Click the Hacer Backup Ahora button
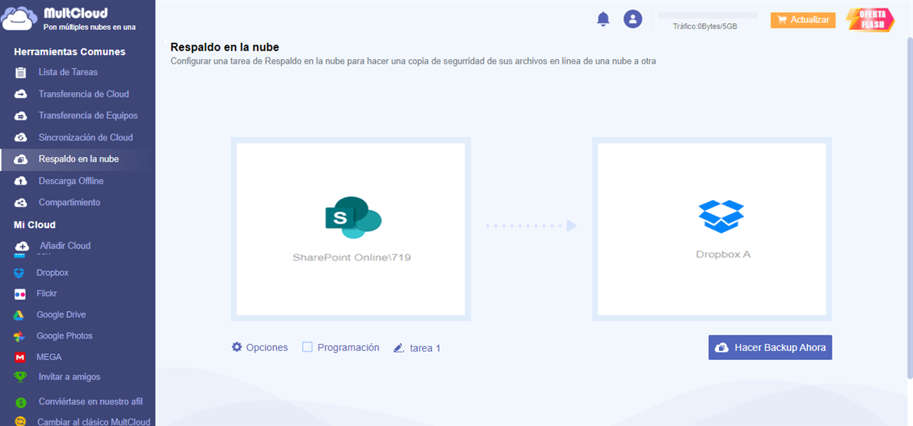Image resolution: width=913 pixels, height=426 pixels. (770, 348)
